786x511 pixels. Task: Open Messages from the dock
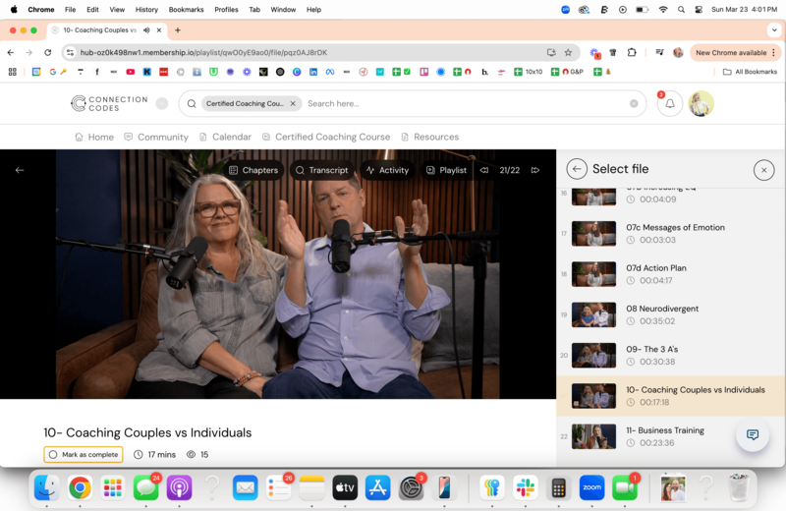click(145, 487)
